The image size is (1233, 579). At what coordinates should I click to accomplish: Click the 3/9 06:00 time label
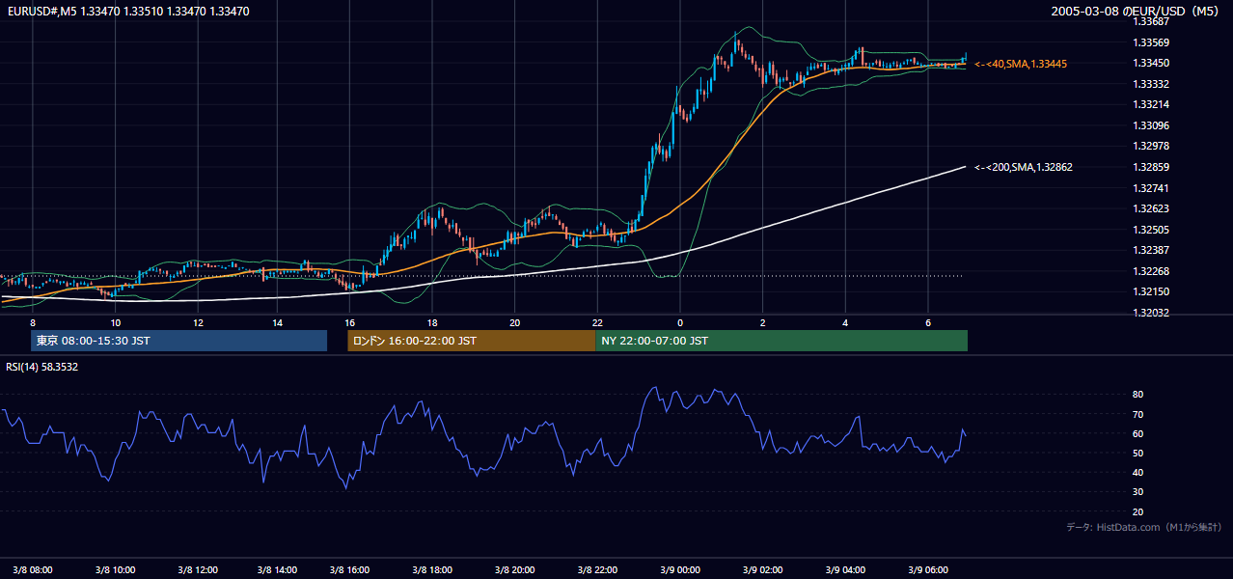(927, 569)
